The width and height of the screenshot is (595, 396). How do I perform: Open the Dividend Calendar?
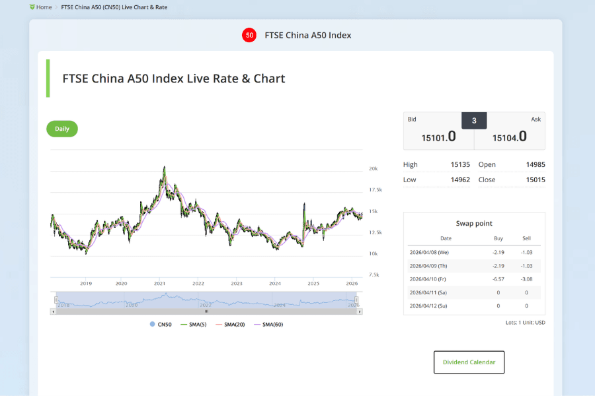coord(469,362)
